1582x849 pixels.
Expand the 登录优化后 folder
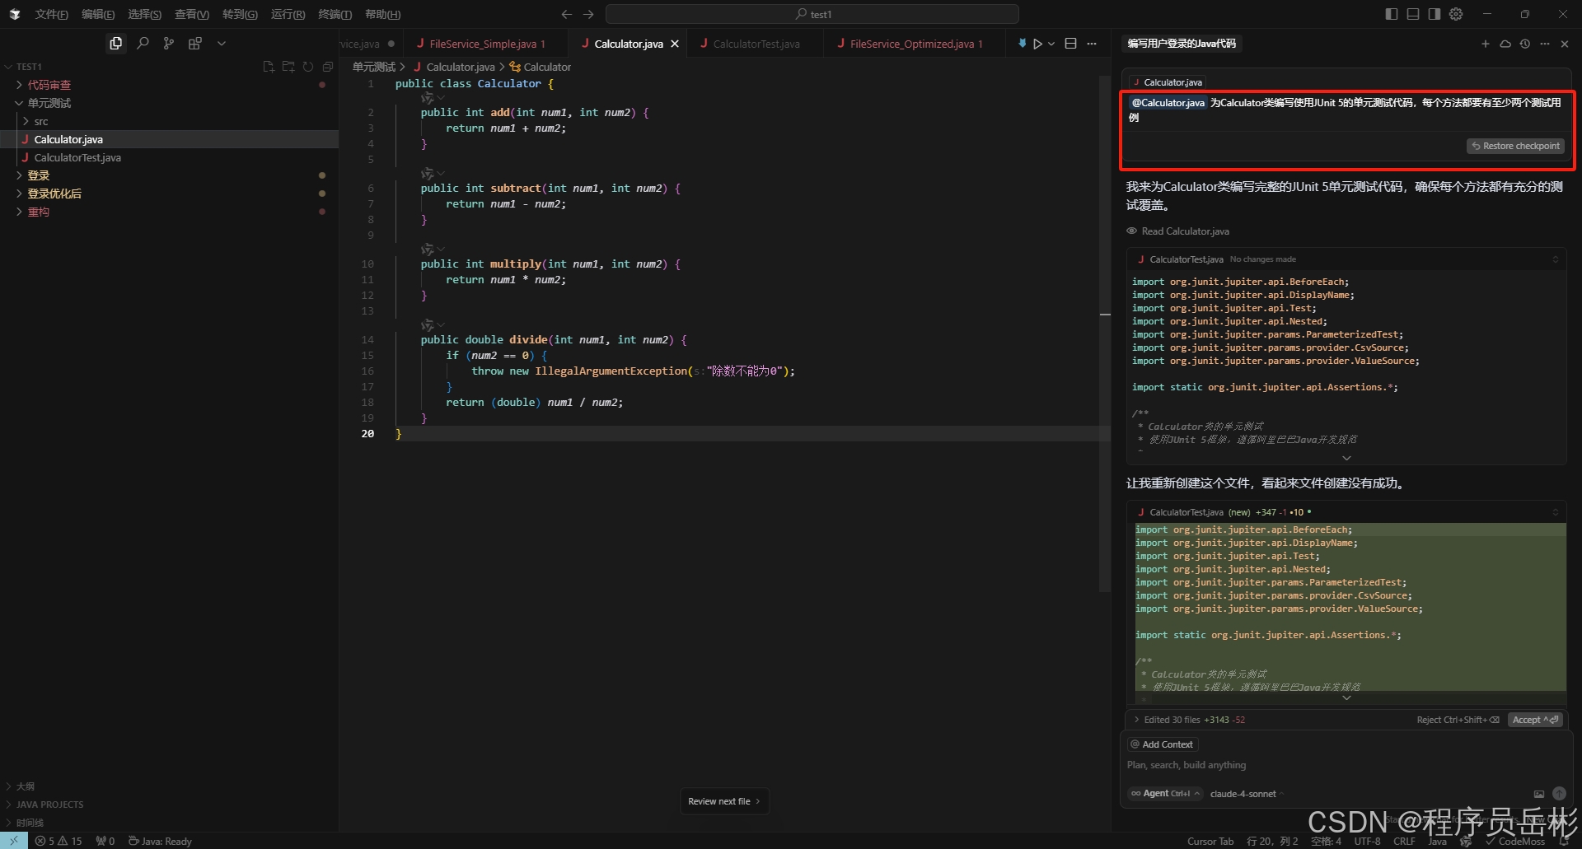54,194
